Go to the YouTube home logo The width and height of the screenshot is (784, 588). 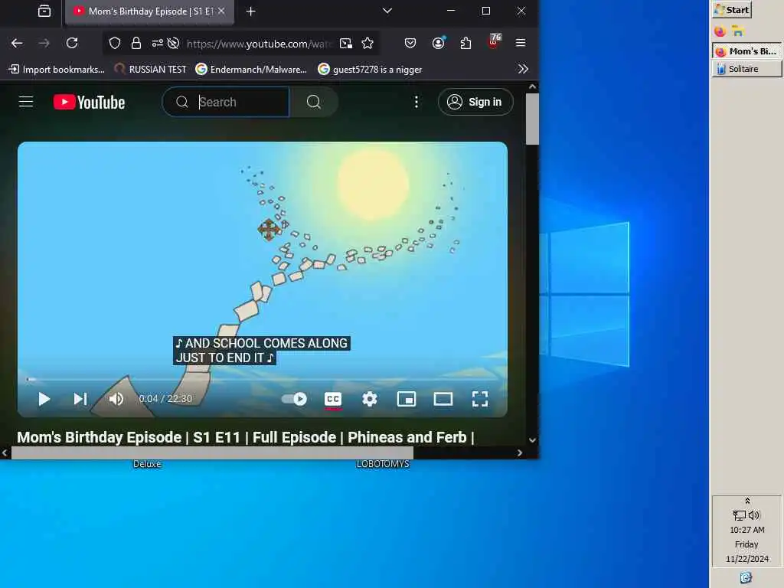[x=90, y=102]
